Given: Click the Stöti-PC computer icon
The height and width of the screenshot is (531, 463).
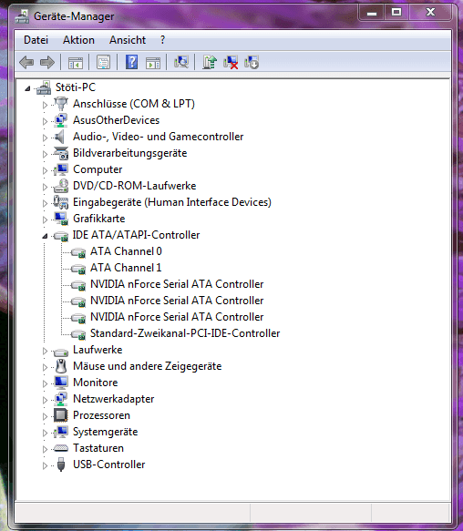Looking at the screenshot, I should (44, 87).
